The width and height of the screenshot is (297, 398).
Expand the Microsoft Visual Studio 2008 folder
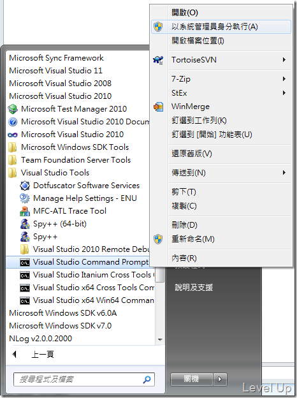tap(60, 84)
